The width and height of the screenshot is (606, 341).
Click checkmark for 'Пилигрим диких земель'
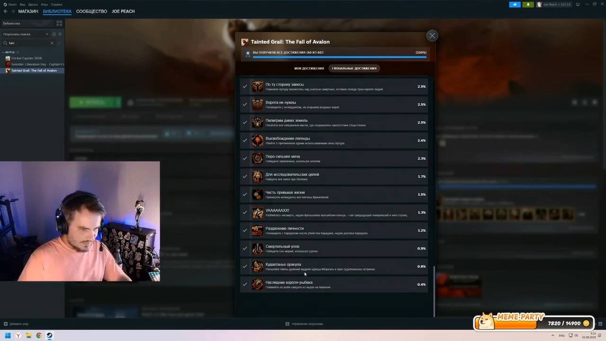pyautogui.click(x=245, y=122)
